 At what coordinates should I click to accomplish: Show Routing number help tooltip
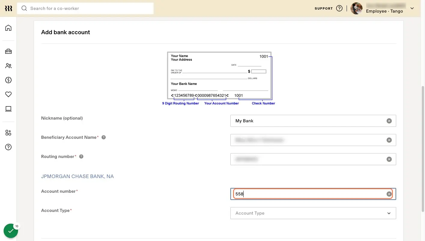click(81, 156)
